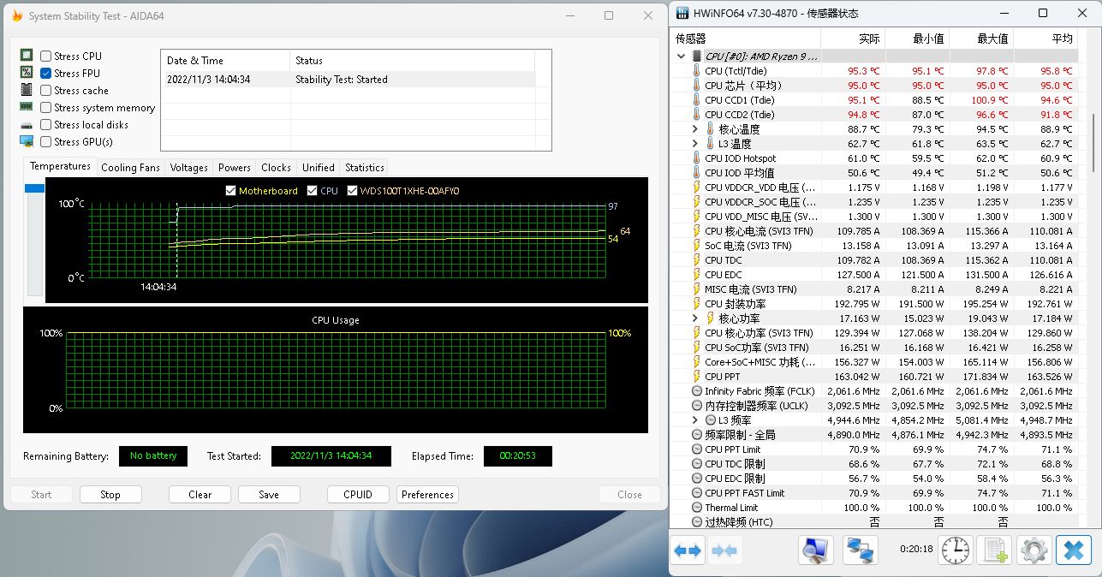The width and height of the screenshot is (1102, 577).
Task: Click the Date & Time column header
Action: click(x=225, y=60)
